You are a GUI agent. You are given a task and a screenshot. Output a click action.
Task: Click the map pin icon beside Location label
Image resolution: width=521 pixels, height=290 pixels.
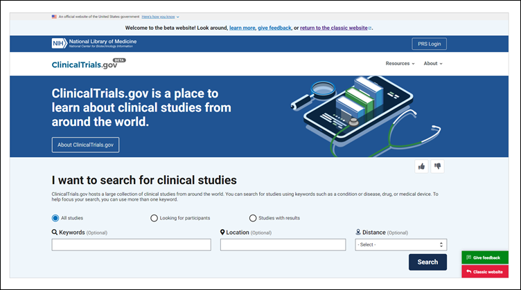(222, 233)
